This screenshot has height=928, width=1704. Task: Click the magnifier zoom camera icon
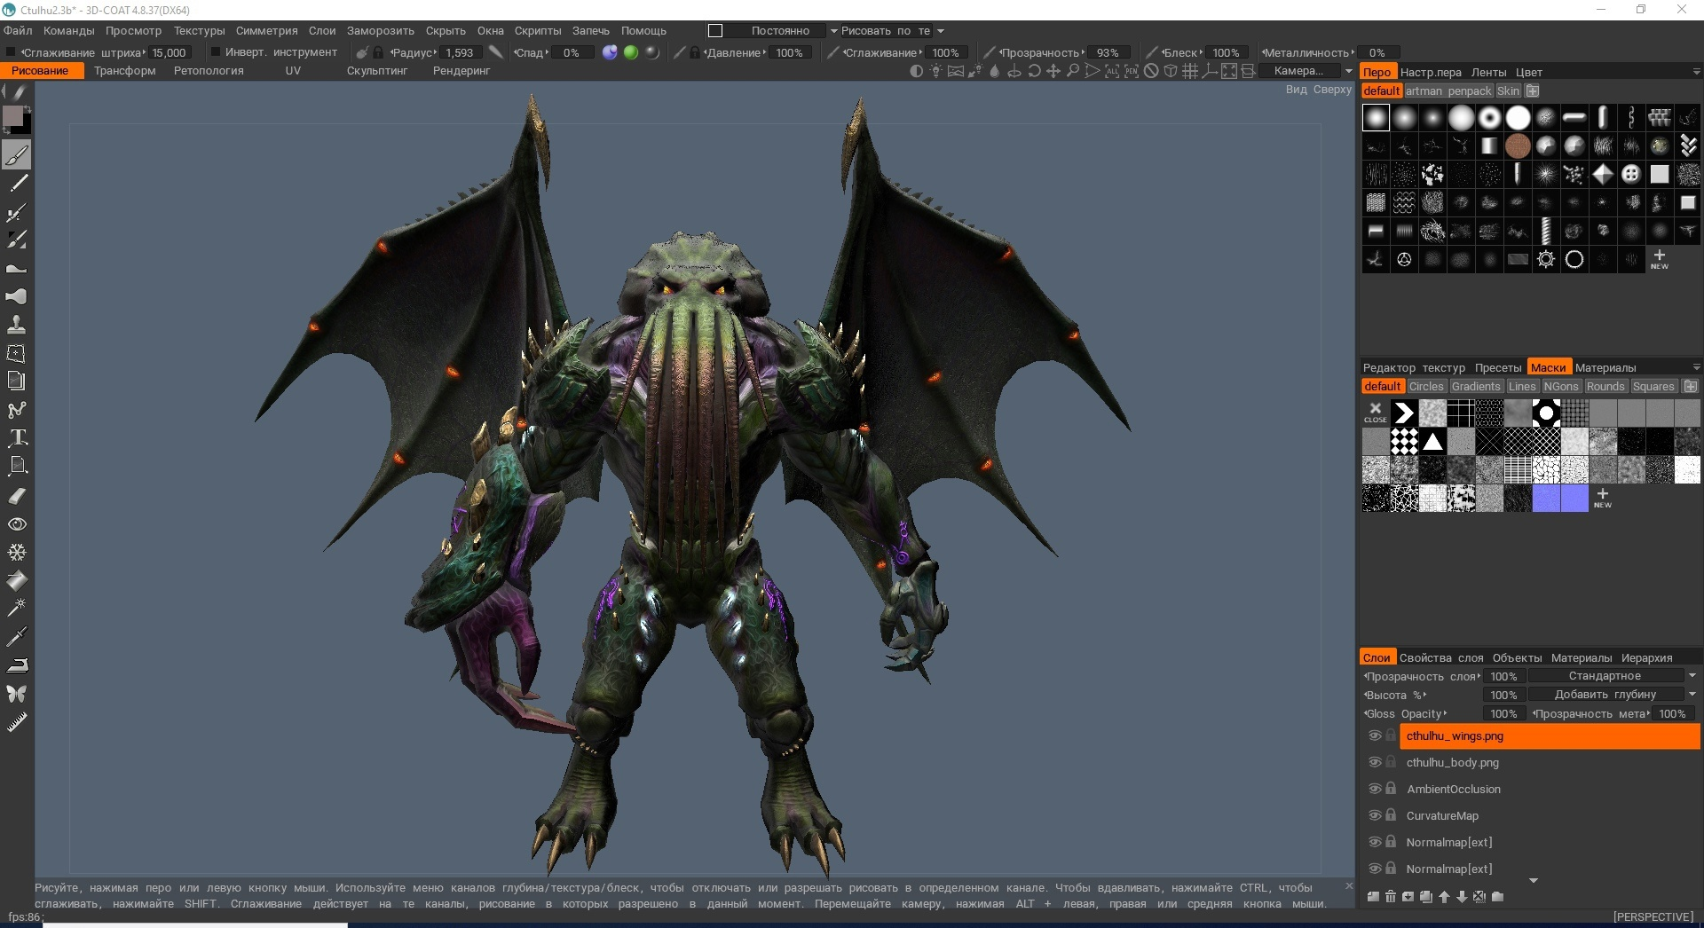click(1073, 71)
